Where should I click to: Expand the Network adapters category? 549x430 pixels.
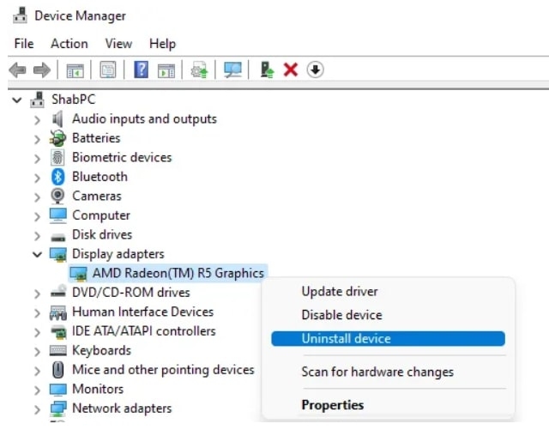pos(37,409)
